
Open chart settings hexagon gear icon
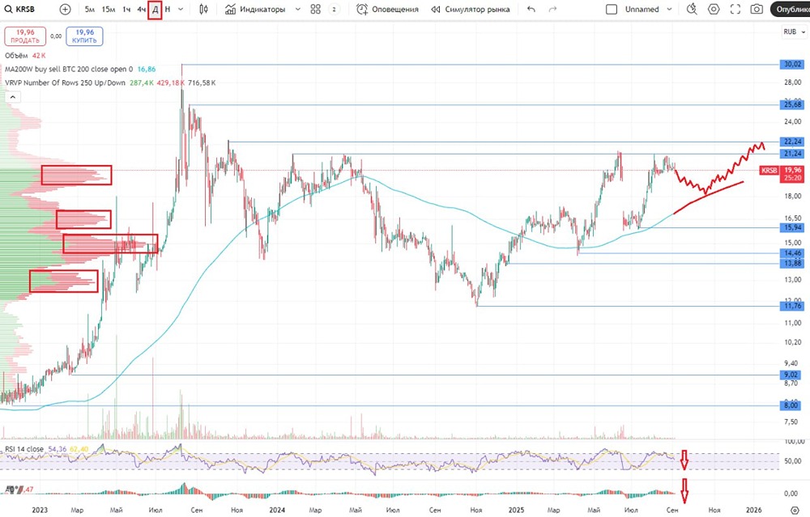pos(714,9)
